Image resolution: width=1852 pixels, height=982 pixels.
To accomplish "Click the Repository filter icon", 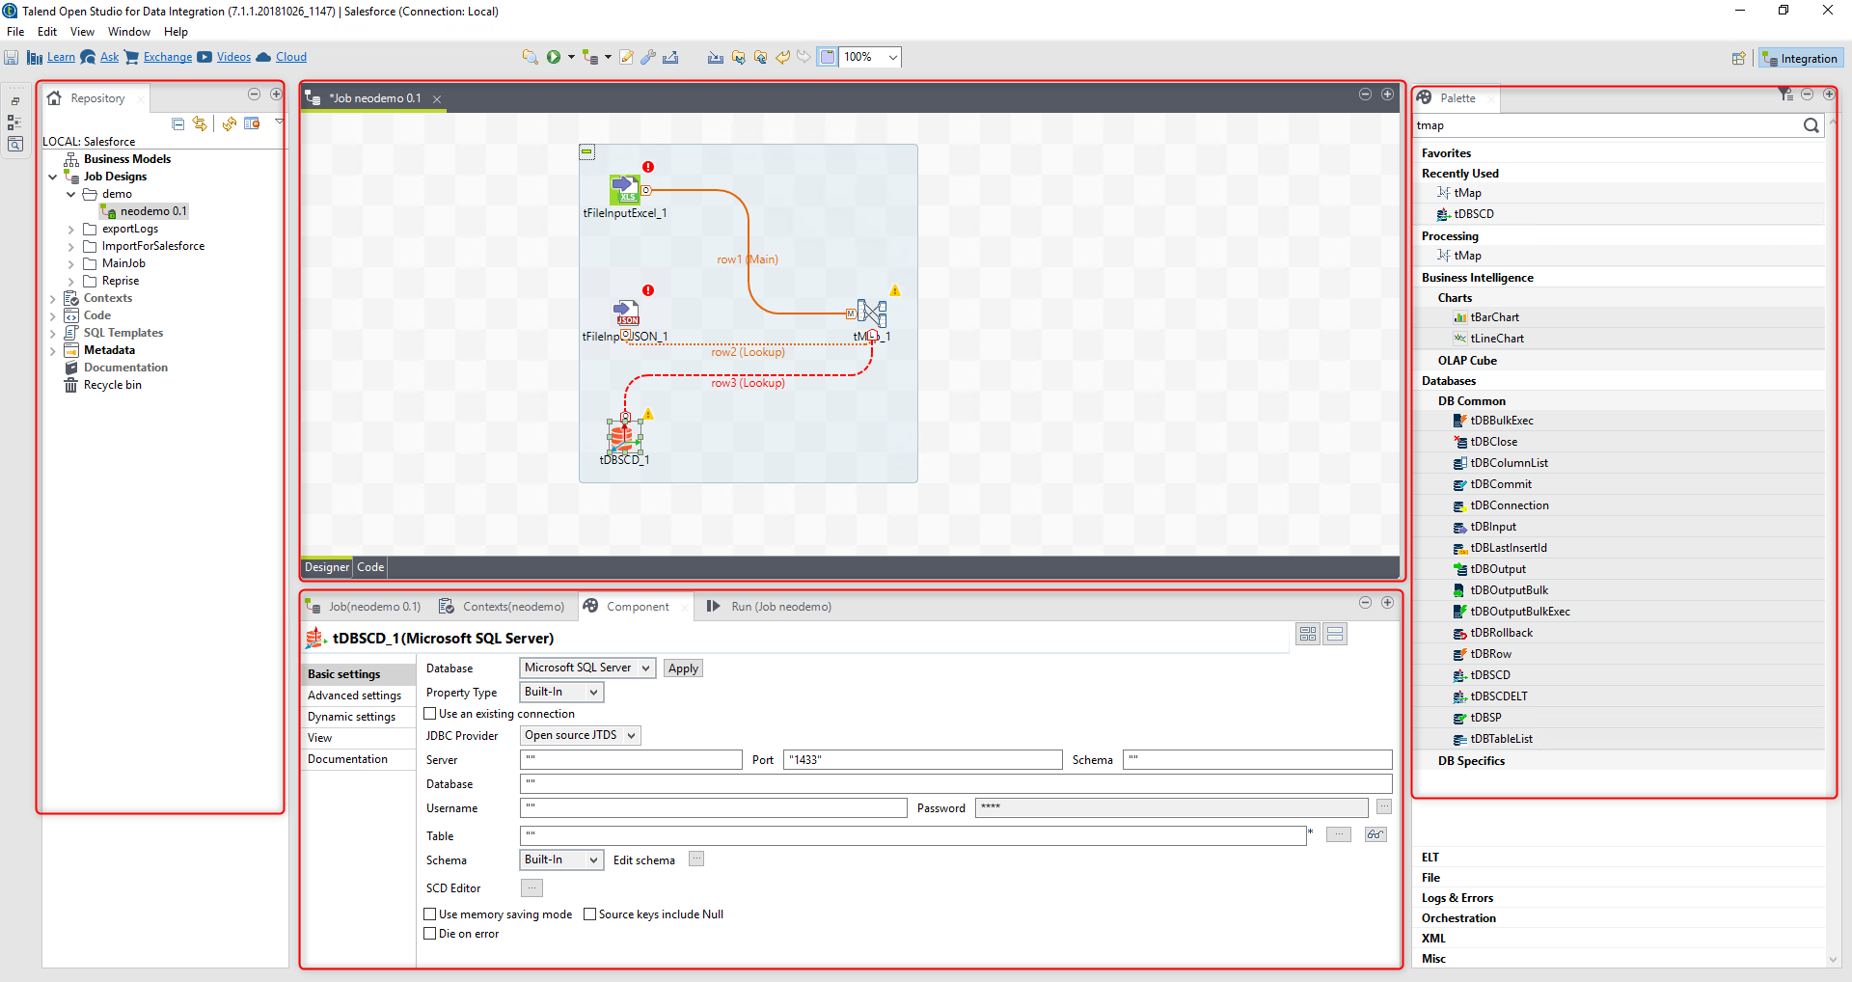I will pos(253,123).
